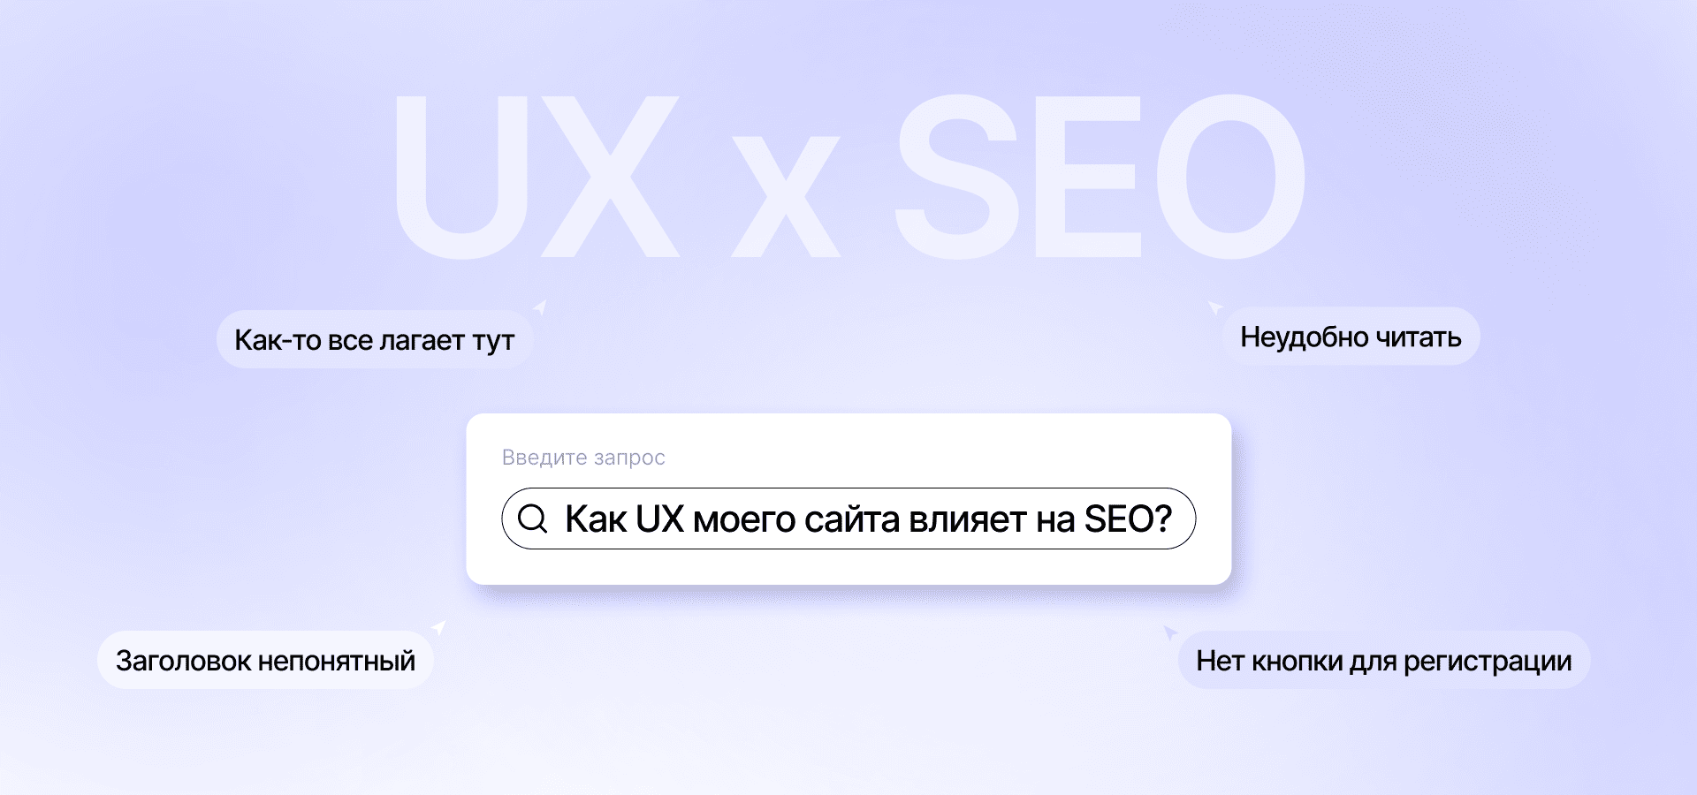Image resolution: width=1697 pixels, height=795 pixels.
Task: Click cursor arrow beside "Неудобно читать" bubble
Action: 1215,307
